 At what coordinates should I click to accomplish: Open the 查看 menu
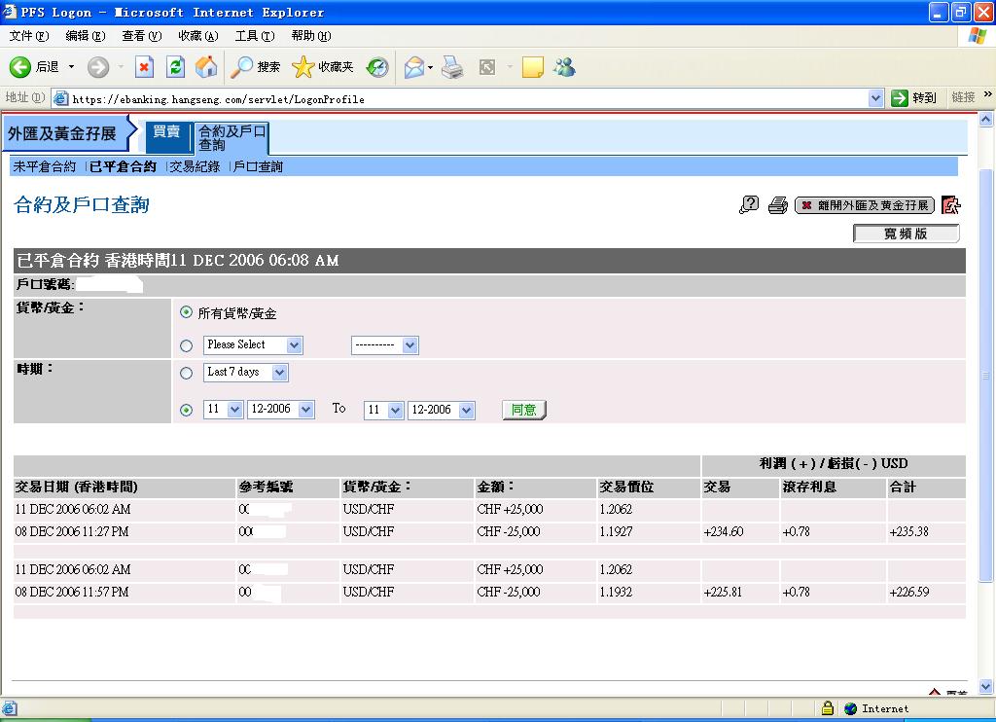click(142, 36)
